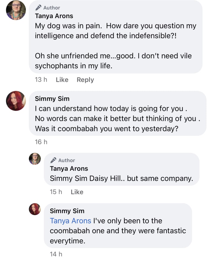Reply to Tanya's top comment
This screenshot has width=213, height=262.
85,80
